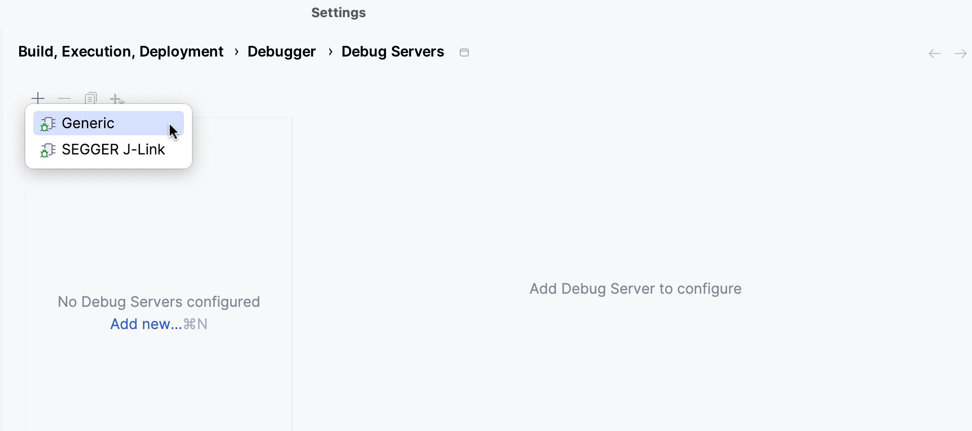Click the Add (+) debug server button
This screenshot has width=972, height=431.
coord(38,98)
